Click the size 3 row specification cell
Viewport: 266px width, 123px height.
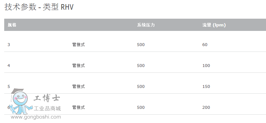point(9,45)
